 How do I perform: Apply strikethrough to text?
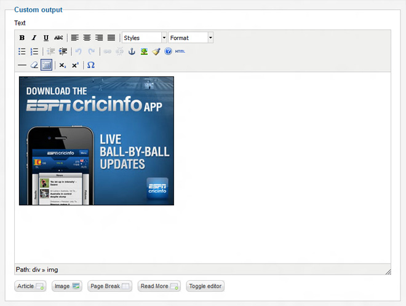[x=58, y=38]
